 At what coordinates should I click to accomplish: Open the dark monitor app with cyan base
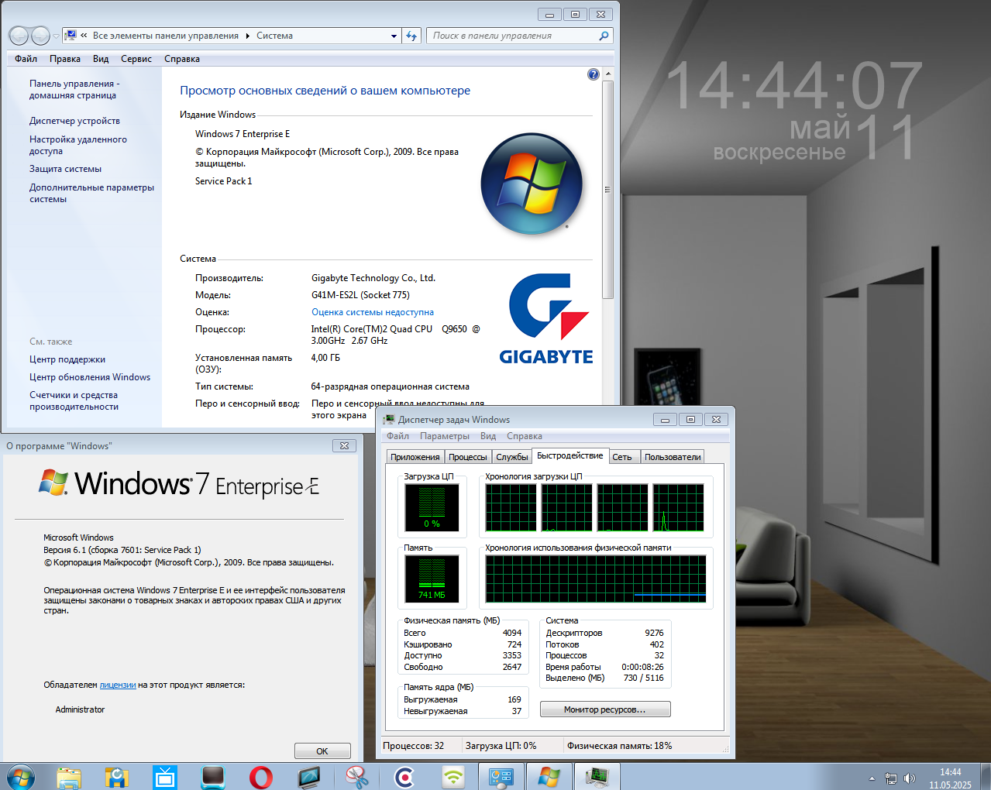point(213,777)
